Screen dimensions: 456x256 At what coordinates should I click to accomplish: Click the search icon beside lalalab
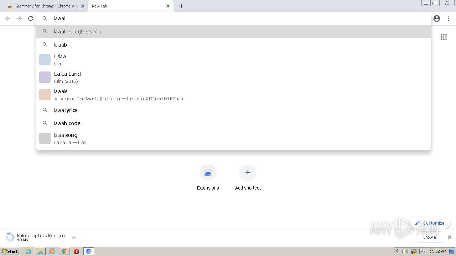tap(45, 45)
